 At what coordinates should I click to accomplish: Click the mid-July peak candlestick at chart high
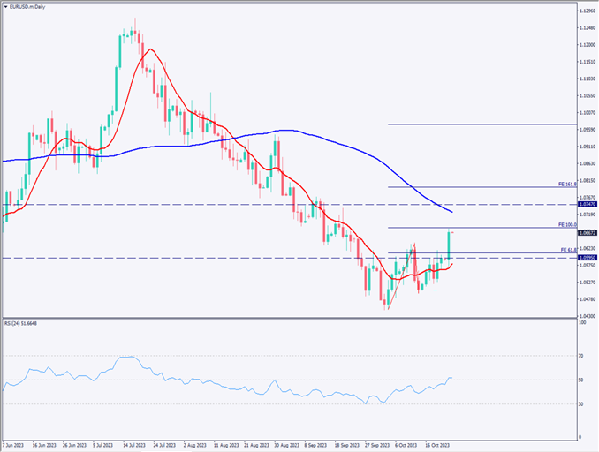135,34
